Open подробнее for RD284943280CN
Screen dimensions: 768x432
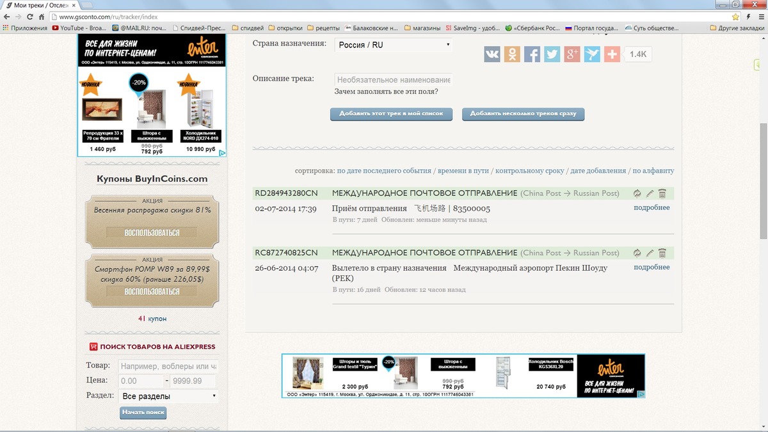coord(652,207)
